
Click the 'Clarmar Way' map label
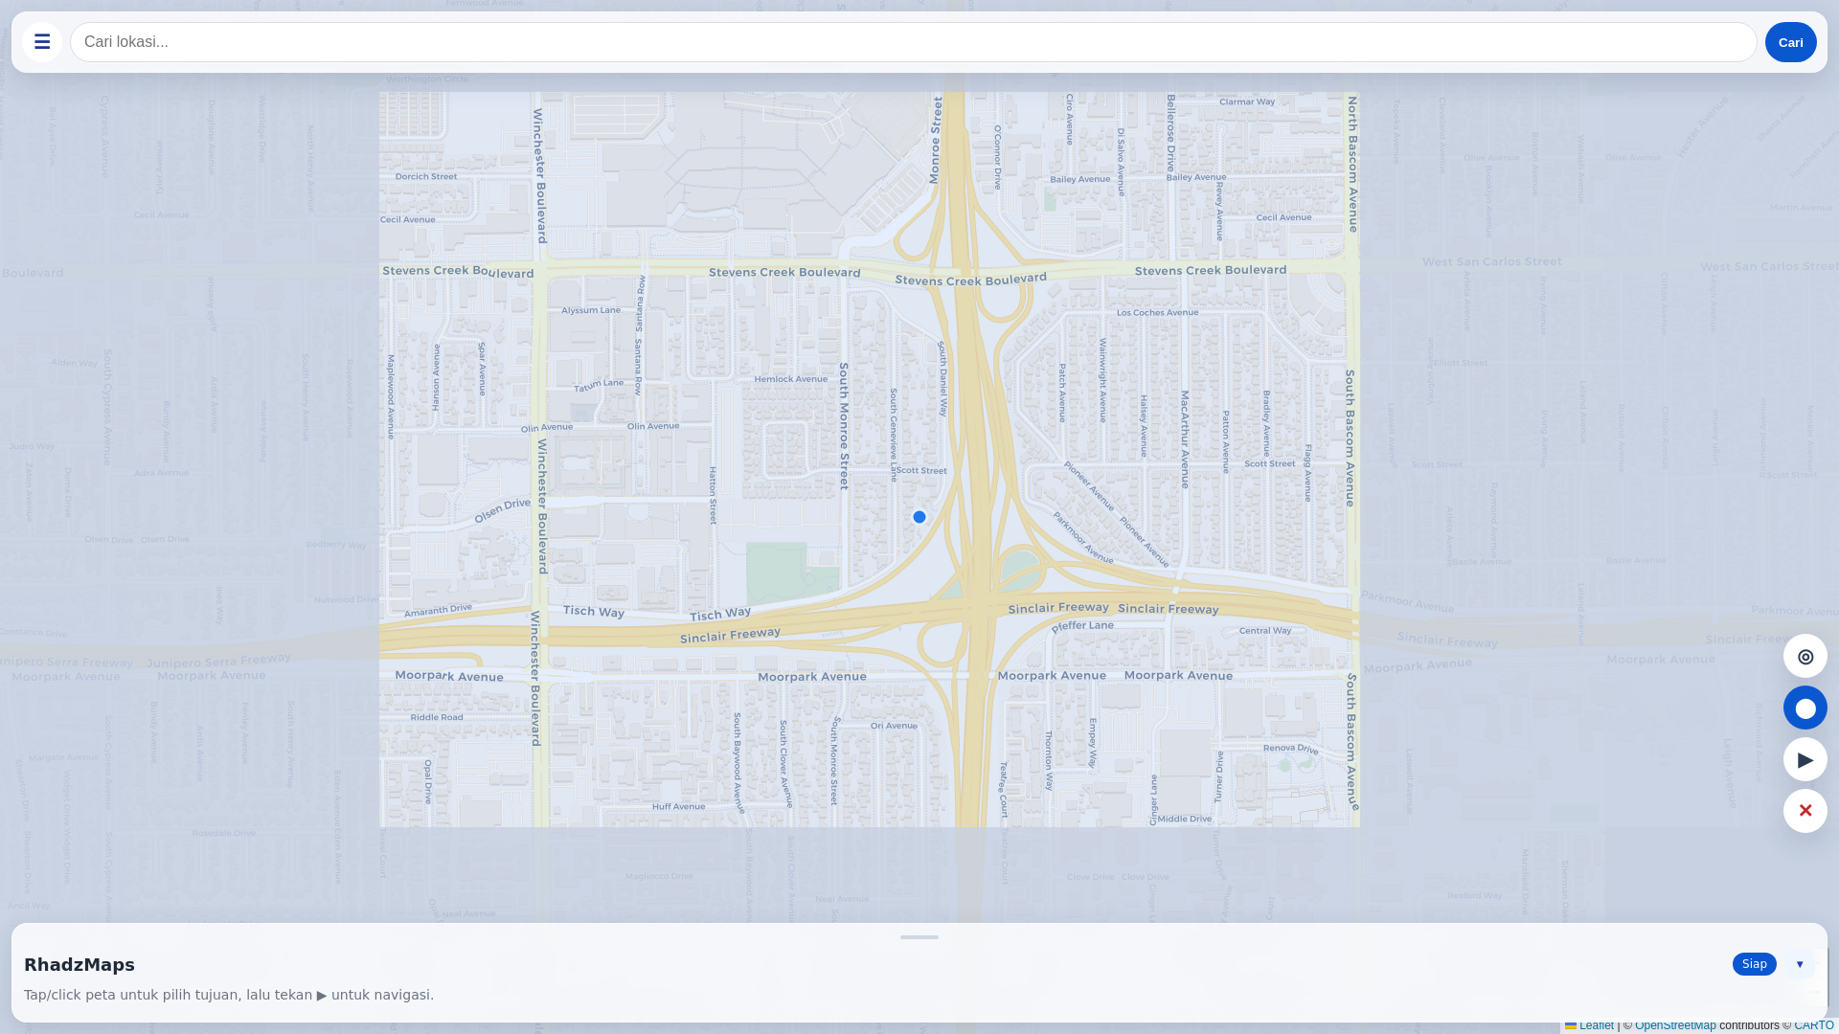[x=1247, y=101]
